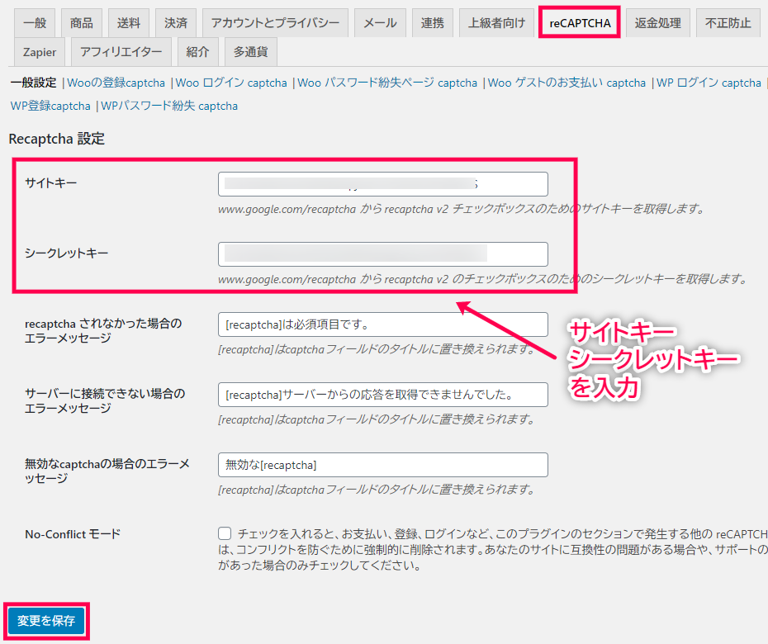Select the reCAPTCHA tab

click(580, 23)
